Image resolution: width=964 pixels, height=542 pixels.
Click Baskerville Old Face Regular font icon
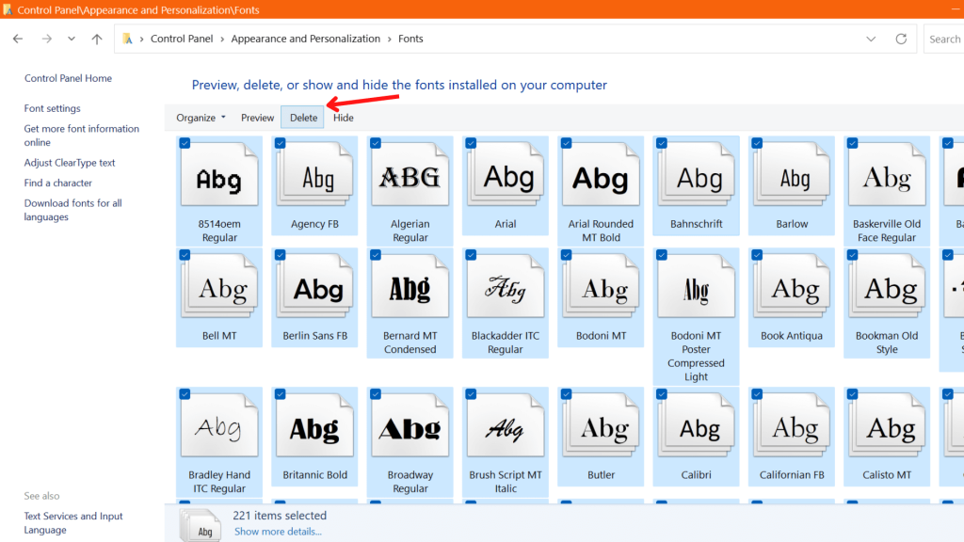point(887,174)
